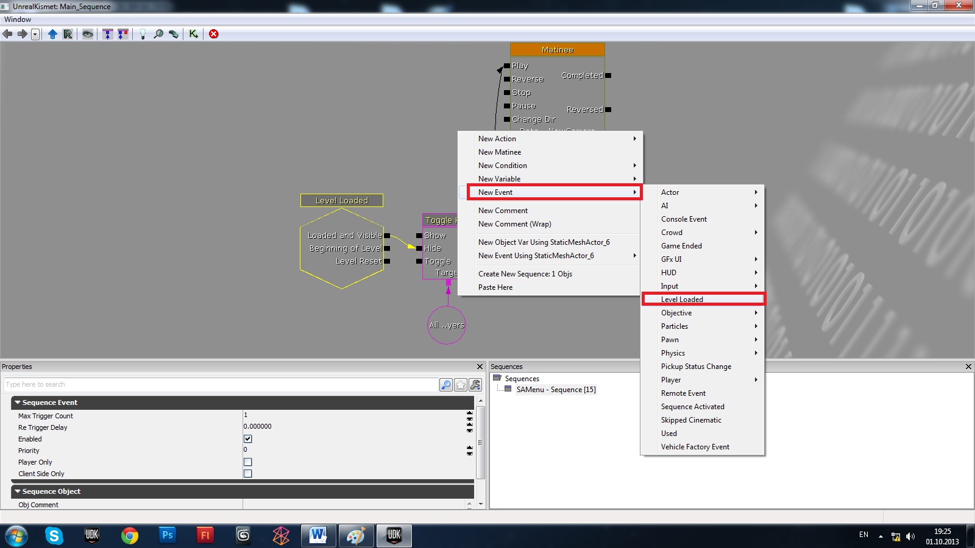This screenshot has height=548, width=975.
Task: Open the New Variable submenu
Action: [550, 179]
